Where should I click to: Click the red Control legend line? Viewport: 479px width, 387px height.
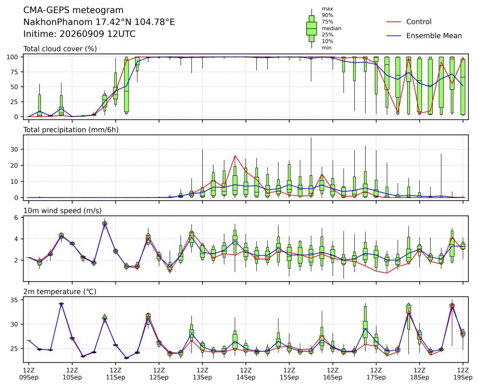[x=394, y=22]
